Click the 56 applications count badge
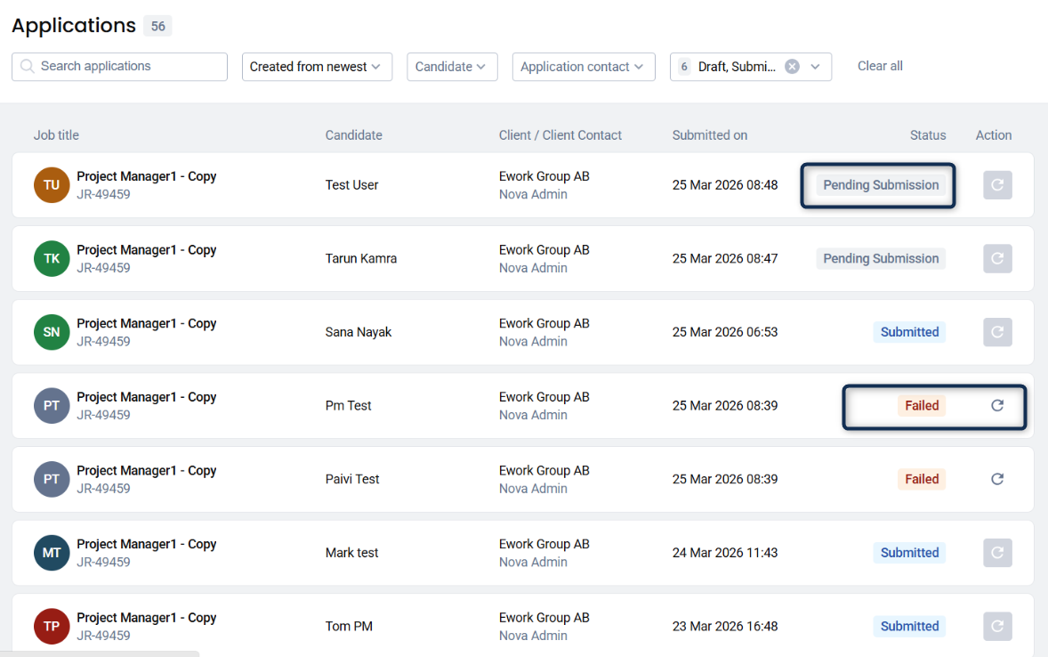The height and width of the screenshot is (657, 1048). point(157,26)
